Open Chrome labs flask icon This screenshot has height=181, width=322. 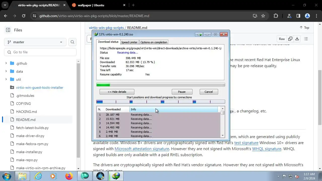289,16
